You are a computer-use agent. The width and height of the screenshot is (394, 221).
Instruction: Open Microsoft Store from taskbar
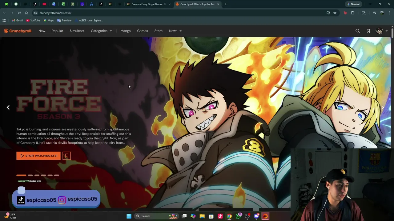[211, 216]
